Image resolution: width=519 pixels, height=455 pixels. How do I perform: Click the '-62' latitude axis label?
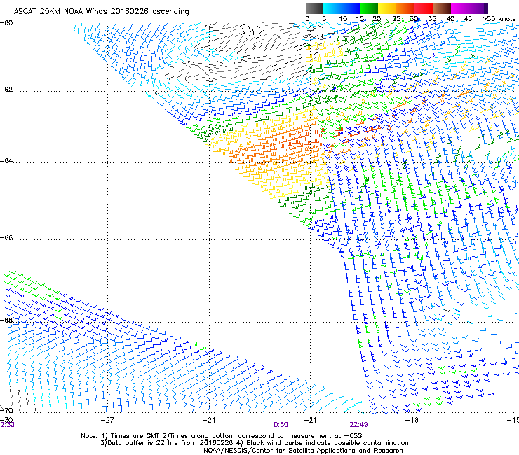coord(6,90)
